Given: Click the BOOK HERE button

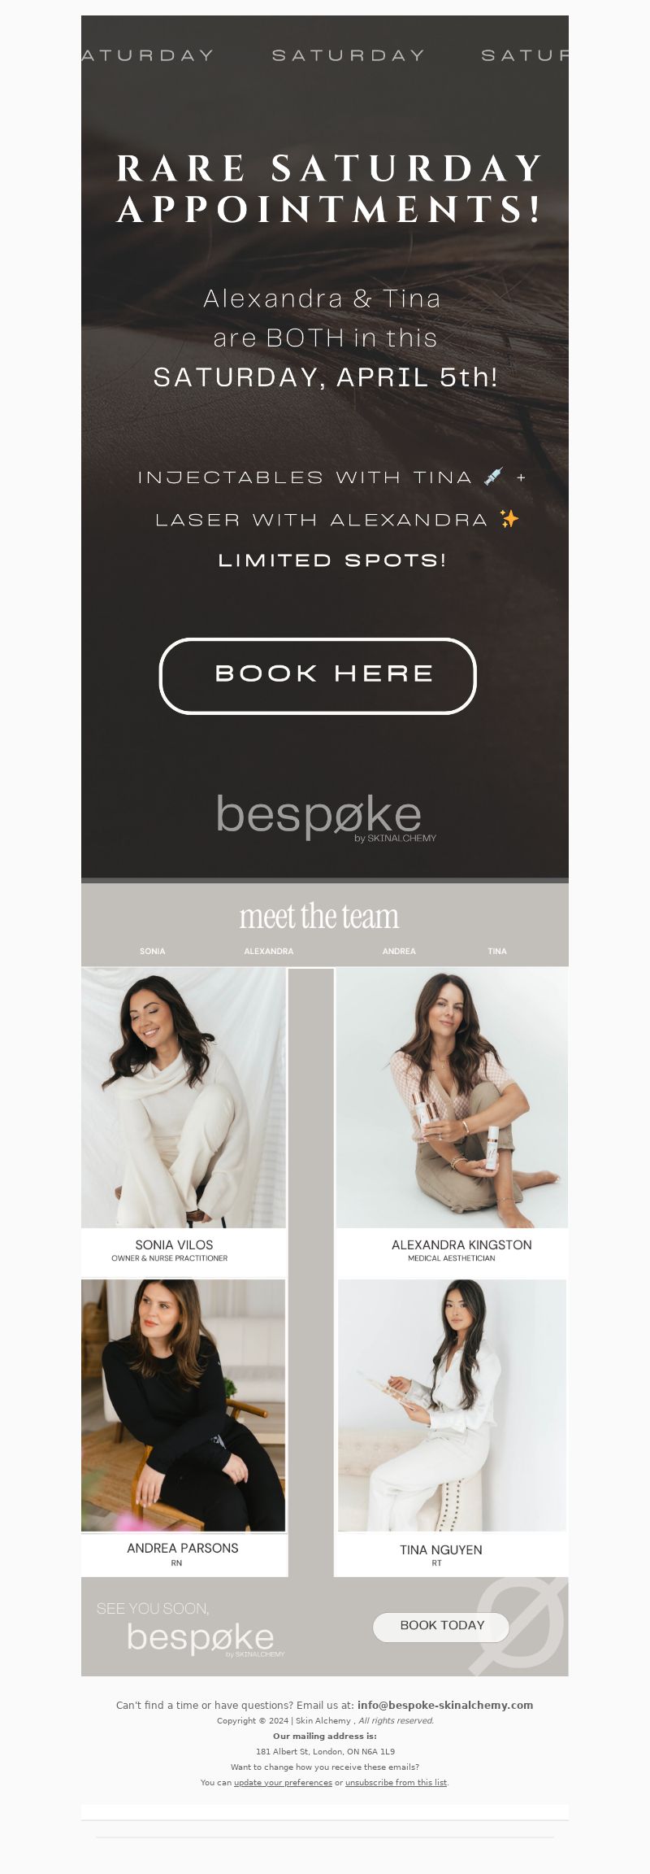Looking at the screenshot, I should point(318,676).
